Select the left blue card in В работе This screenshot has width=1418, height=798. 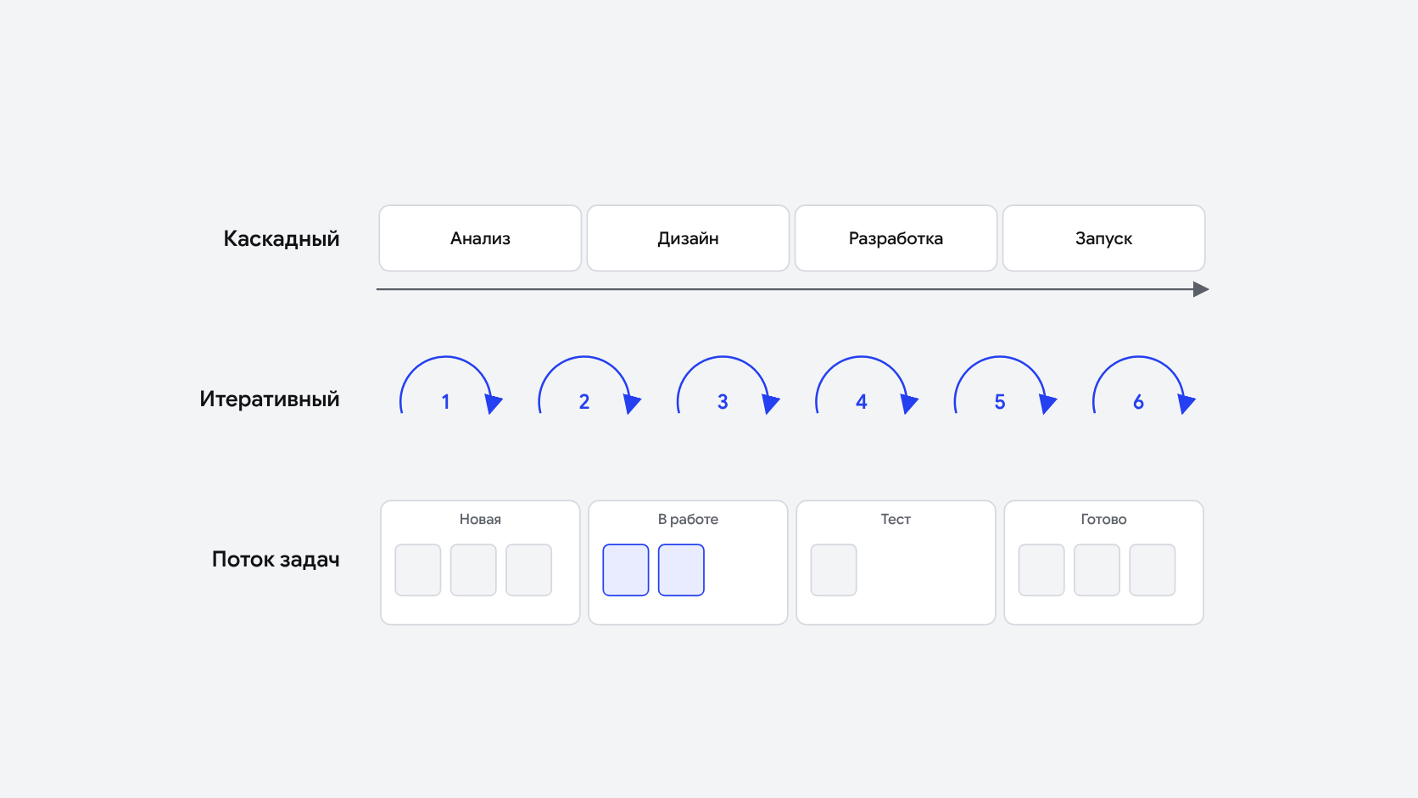(x=626, y=570)
